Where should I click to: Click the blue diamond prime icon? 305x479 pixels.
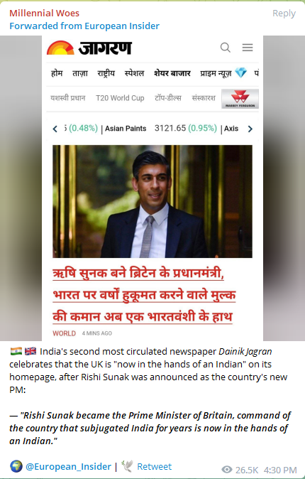(x=240, y=73)
